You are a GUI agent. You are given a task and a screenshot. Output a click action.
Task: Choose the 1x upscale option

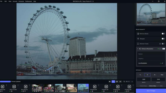tap(140, 75)
